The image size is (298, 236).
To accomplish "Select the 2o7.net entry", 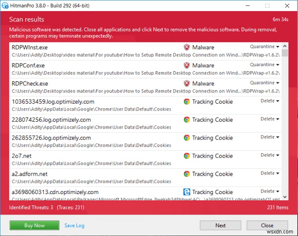I will 22,156.
